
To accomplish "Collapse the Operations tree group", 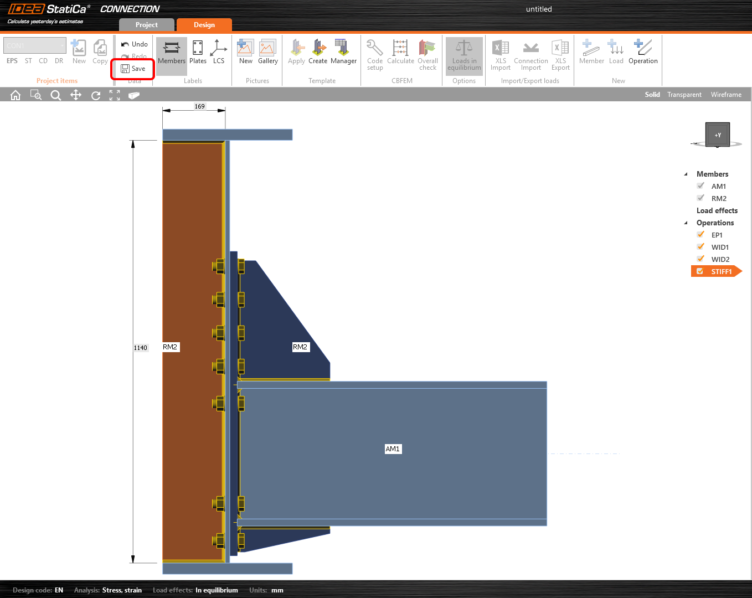I will 686,223.
